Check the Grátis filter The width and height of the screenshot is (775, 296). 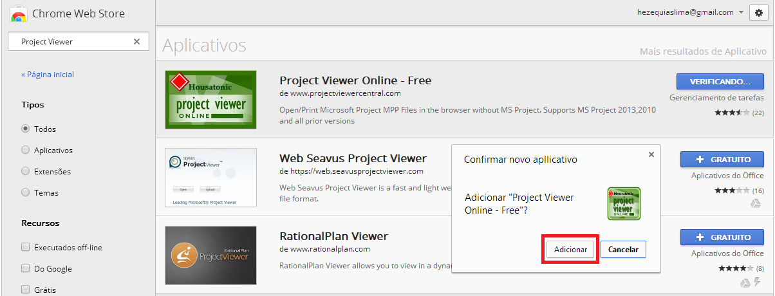coord(26,290)
